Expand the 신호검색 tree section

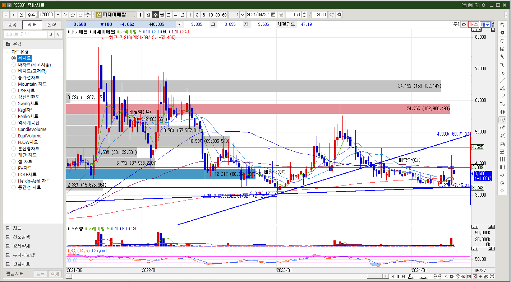[8, 237]
